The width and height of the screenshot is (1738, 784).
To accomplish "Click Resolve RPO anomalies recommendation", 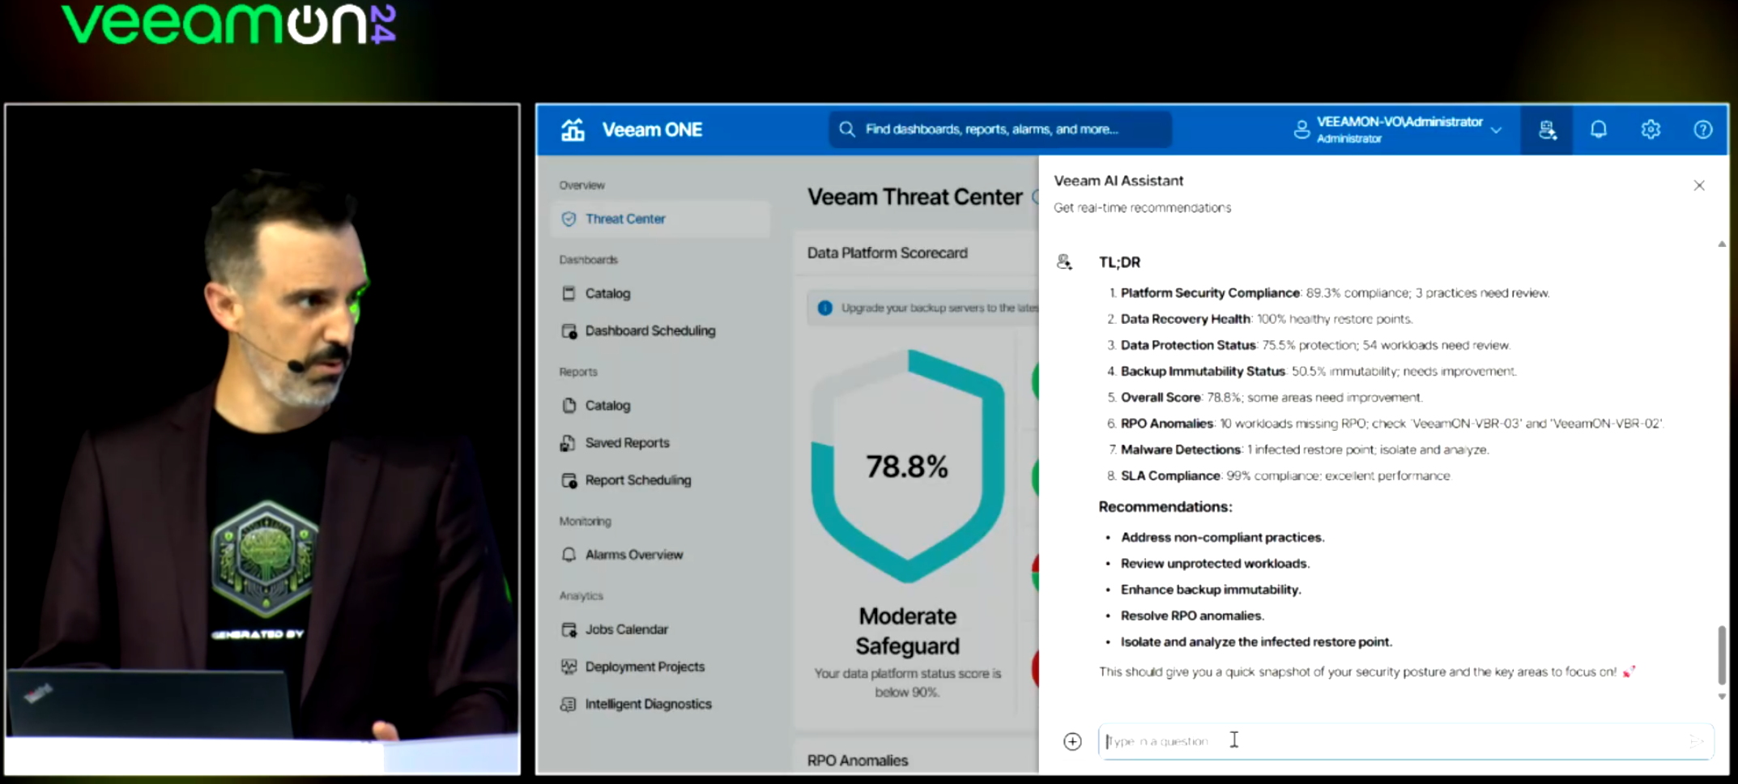I will (x=1192, y=615).
